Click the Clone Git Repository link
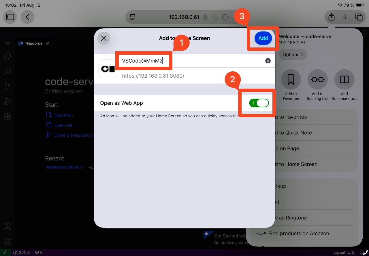Image resolution: width=369 pixels, height=256 pixels. point(74,135)
